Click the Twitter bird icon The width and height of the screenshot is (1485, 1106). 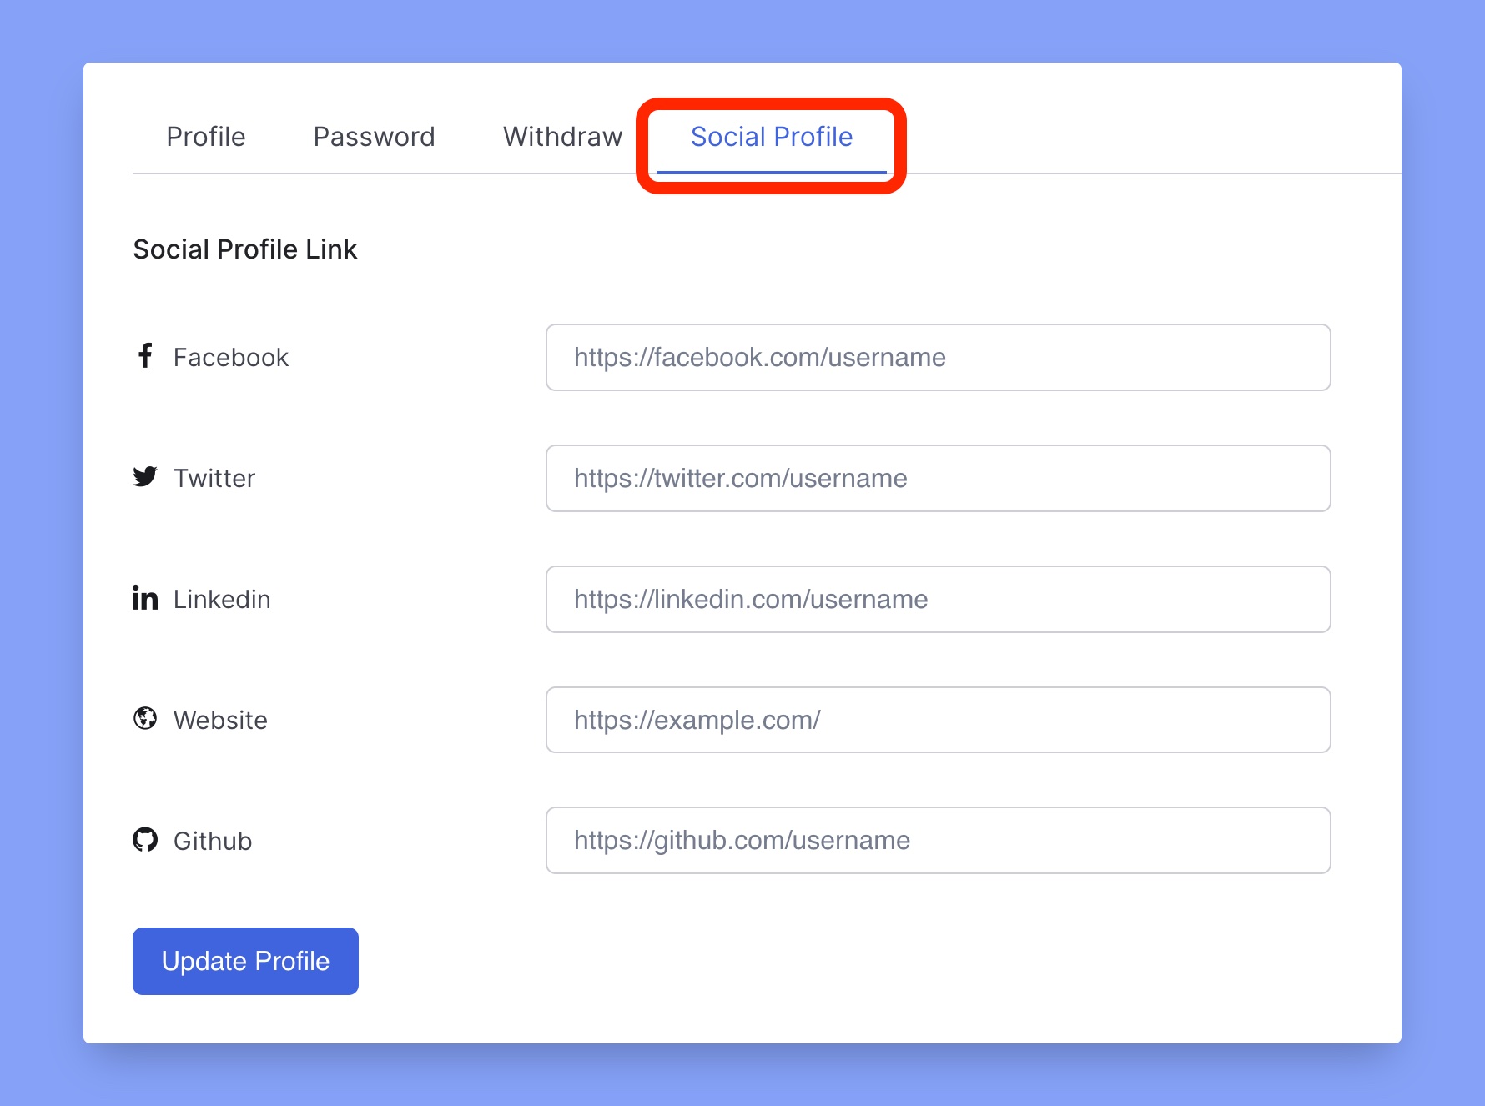(x=145, y=476)
